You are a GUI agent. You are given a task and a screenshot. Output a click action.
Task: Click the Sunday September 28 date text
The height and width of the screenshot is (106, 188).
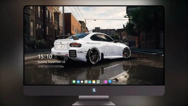click(52, 62)
